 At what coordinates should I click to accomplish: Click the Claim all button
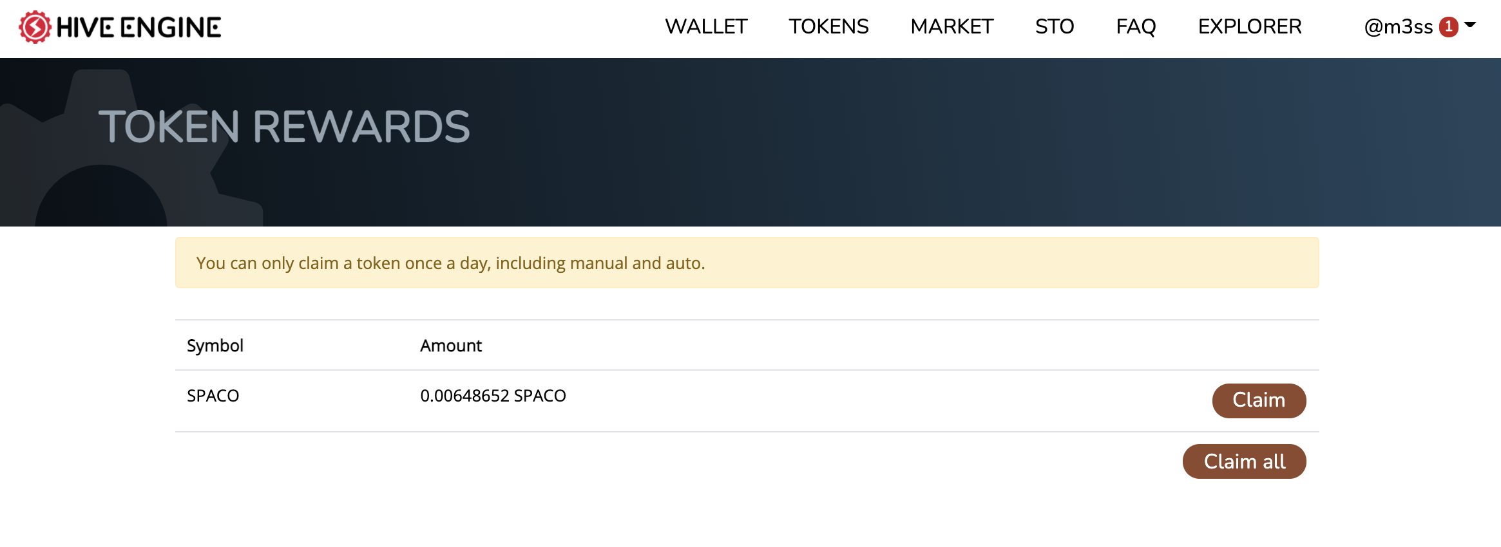click(x=1244, y=461)
